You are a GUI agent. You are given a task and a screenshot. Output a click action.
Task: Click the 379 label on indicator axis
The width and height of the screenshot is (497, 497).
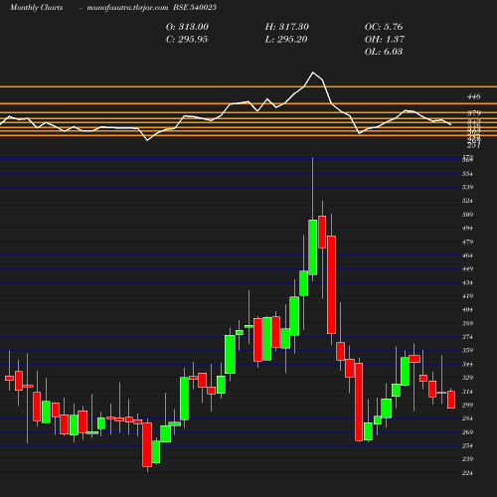click(x=474, y=113)
